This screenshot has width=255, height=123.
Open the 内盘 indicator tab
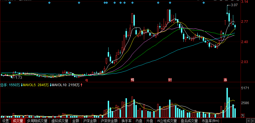139,121
